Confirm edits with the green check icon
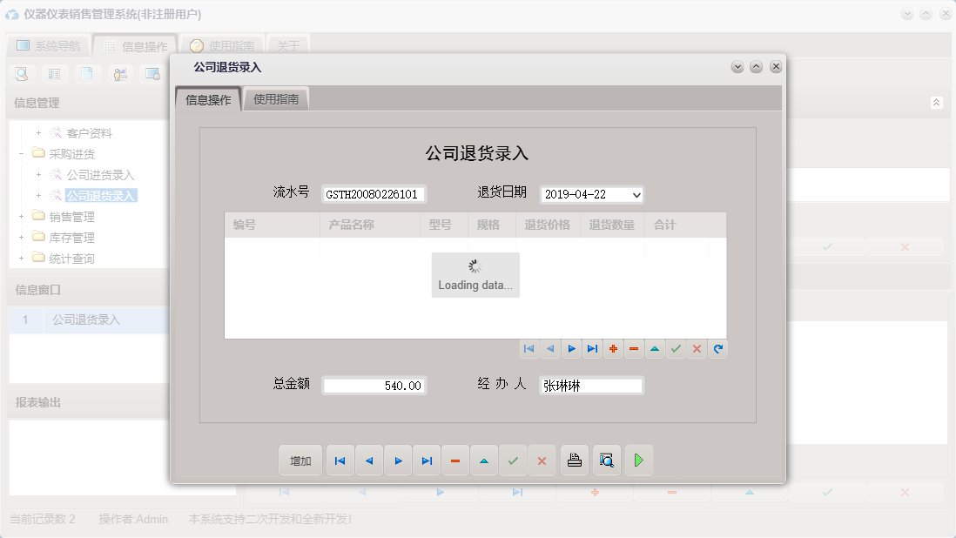This screenshot has height=538, width=956. pyautogui.click(x=676, y=348)
